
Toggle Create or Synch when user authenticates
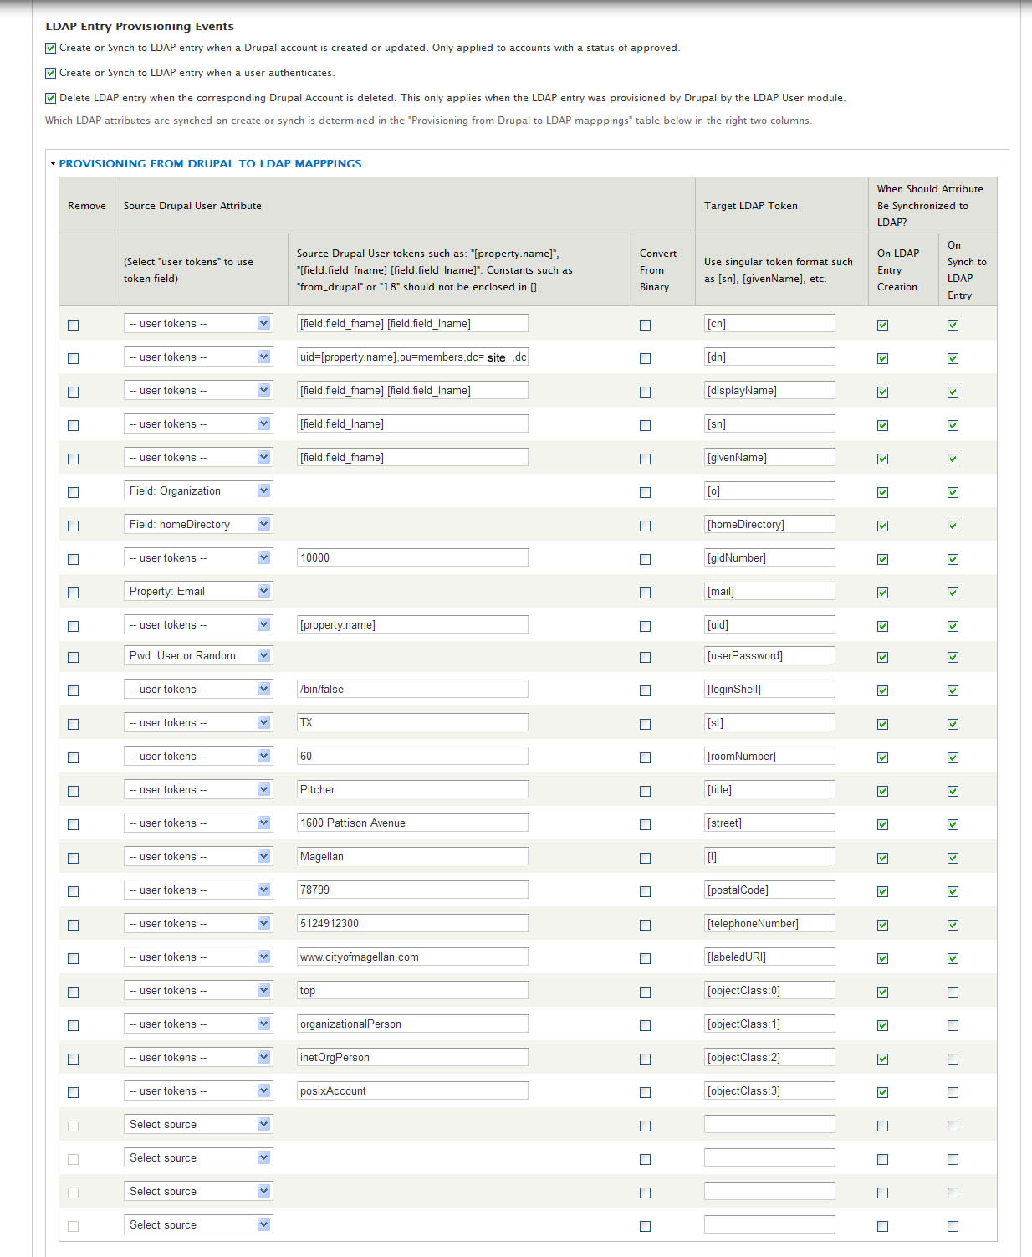click(51, 74)
